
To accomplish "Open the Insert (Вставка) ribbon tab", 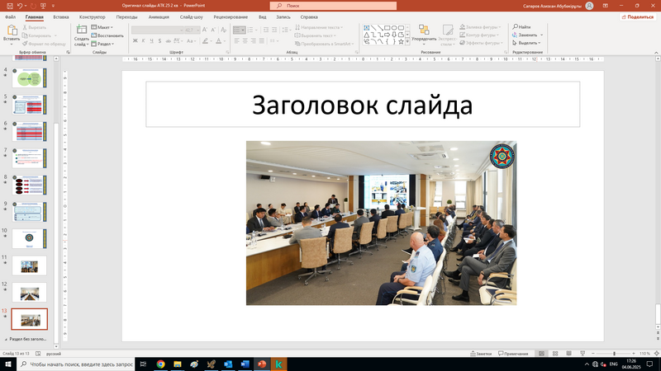I will tap(60, 16).
